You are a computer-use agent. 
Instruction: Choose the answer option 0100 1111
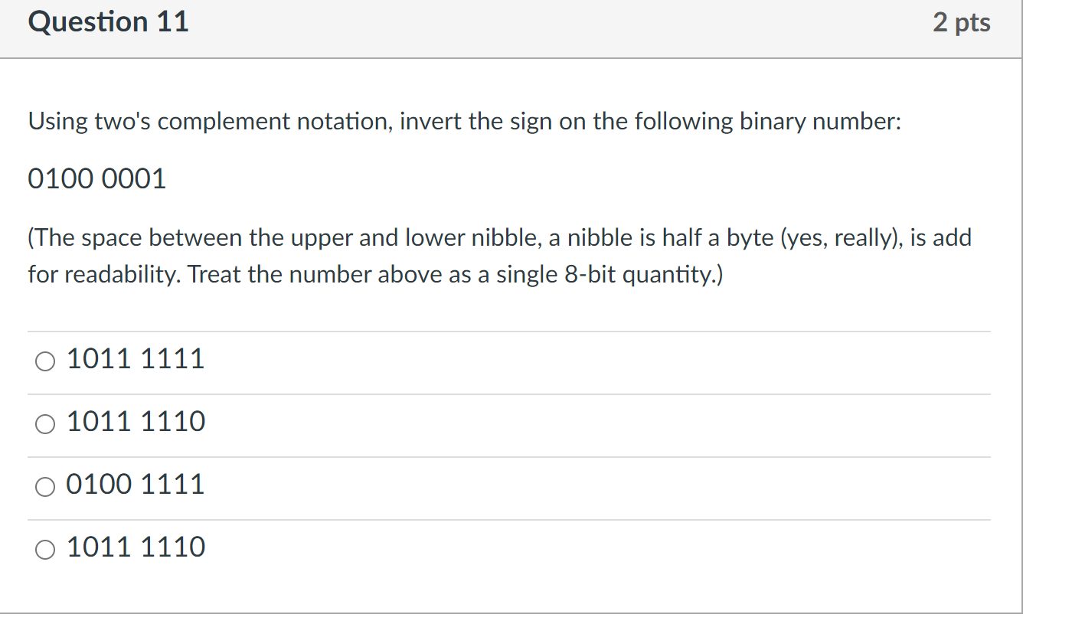click(44, 486)
